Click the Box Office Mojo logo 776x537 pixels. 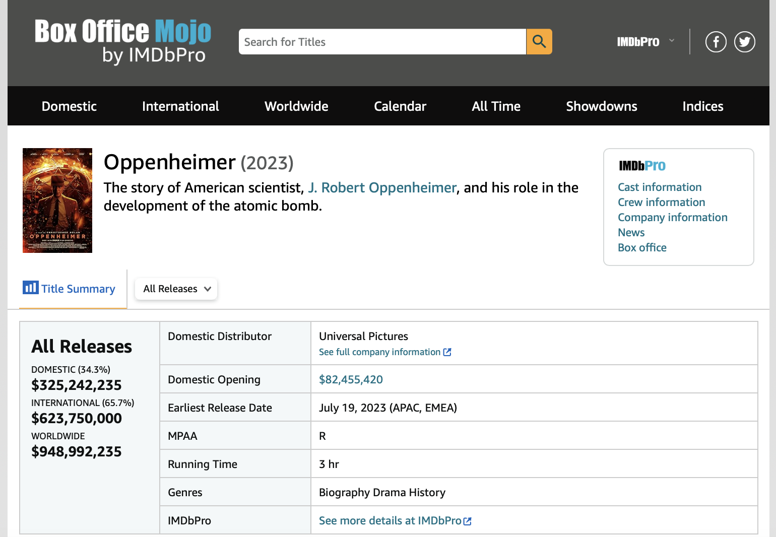pyautogui.click(x=122, y=42)
